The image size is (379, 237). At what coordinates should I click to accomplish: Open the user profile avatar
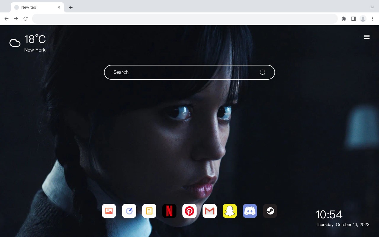coord(363,19)
